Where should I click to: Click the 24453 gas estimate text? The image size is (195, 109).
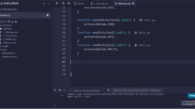pos(150,20)
